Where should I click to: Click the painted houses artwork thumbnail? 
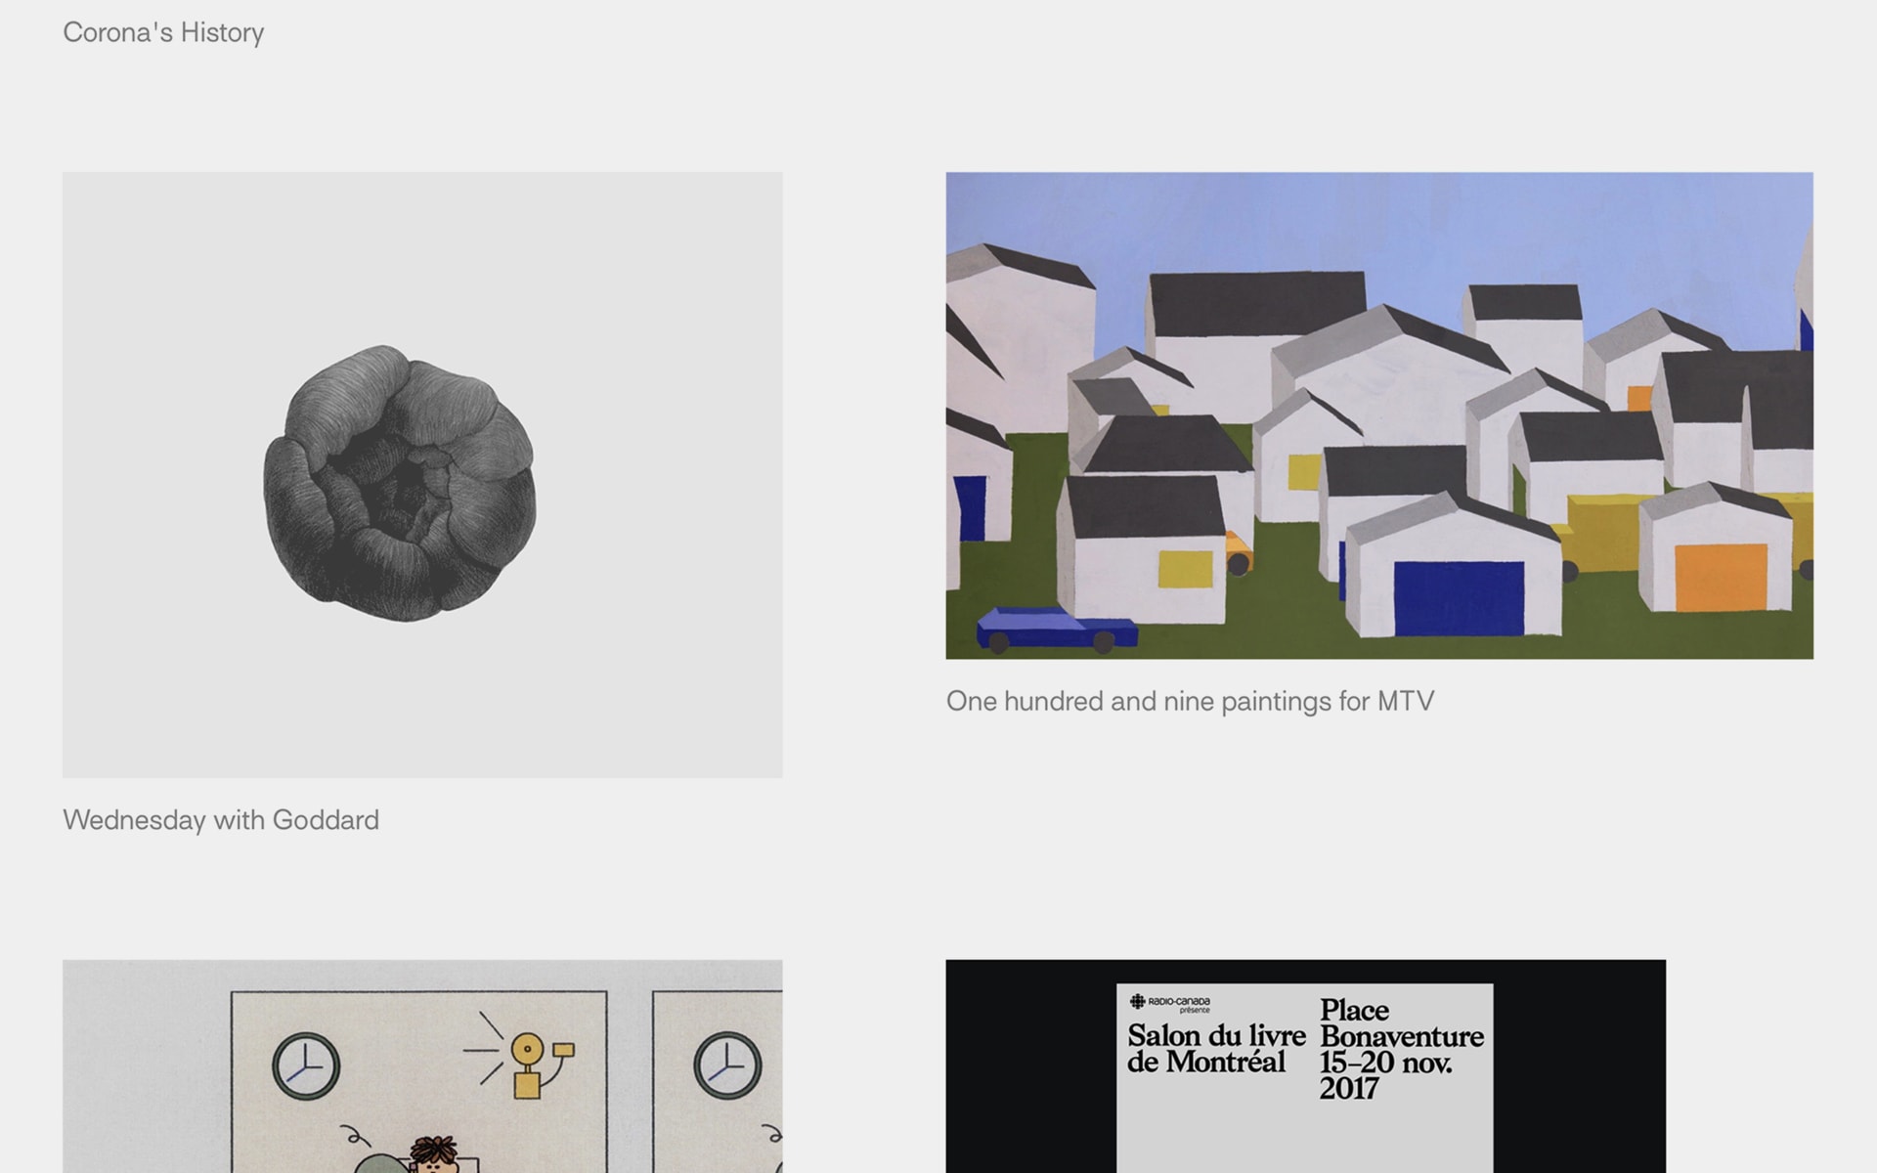click(1378, 415)
